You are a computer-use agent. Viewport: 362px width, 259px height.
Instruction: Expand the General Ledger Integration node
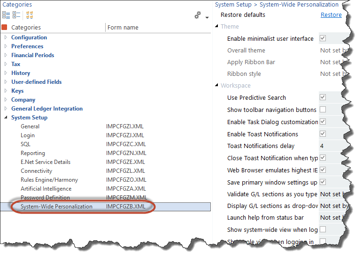6,109
